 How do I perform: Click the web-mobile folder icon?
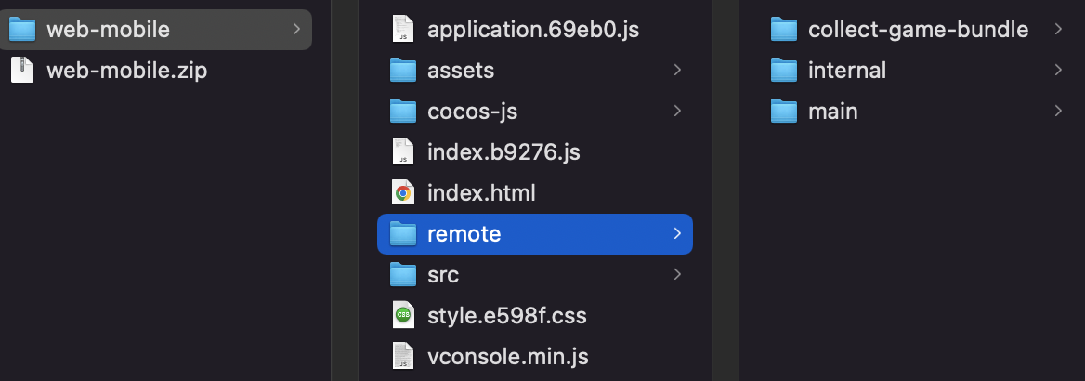[x=22, y=30]
